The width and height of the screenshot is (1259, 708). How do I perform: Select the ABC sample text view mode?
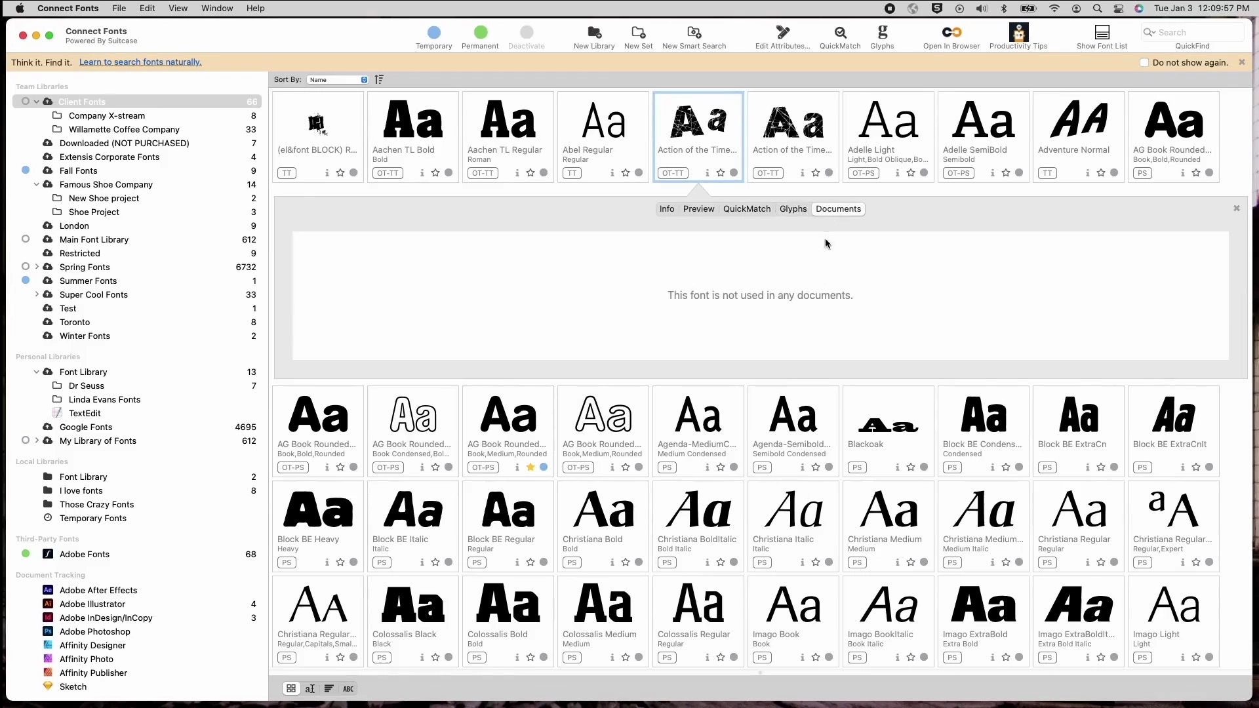(x=348, y=688)
